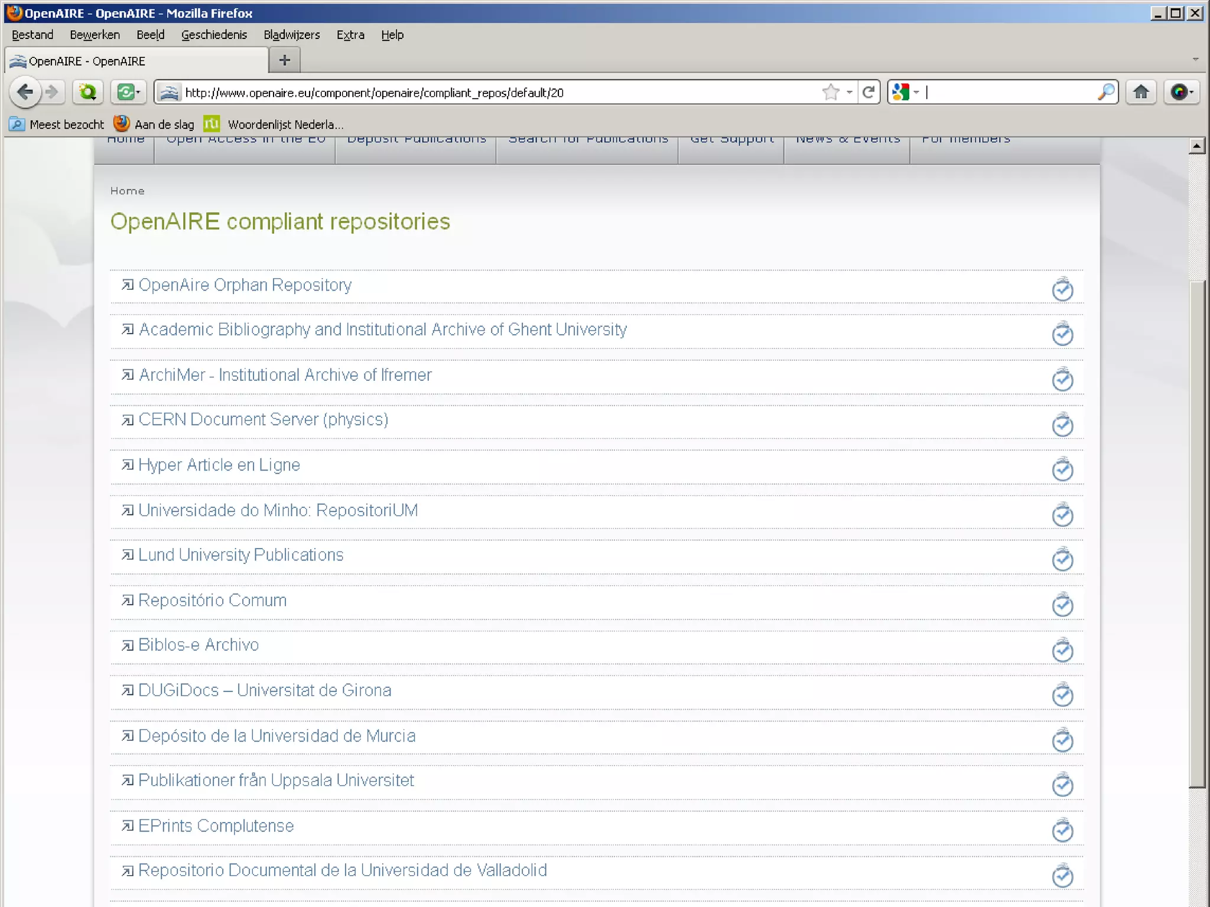Click check icon for RepositoriUM row
Viewport: 1210px width, 907px height.
[x=1062, y=514]
